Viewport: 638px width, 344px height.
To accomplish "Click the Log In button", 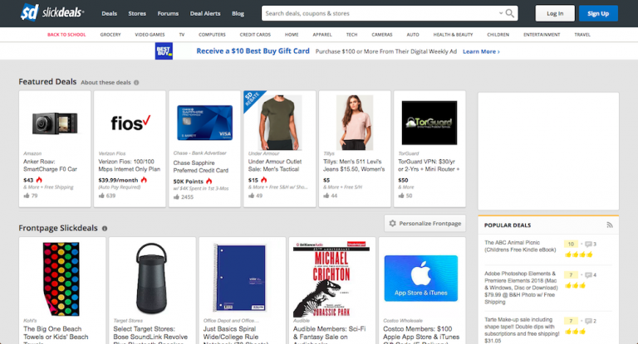I will point(554,13).
